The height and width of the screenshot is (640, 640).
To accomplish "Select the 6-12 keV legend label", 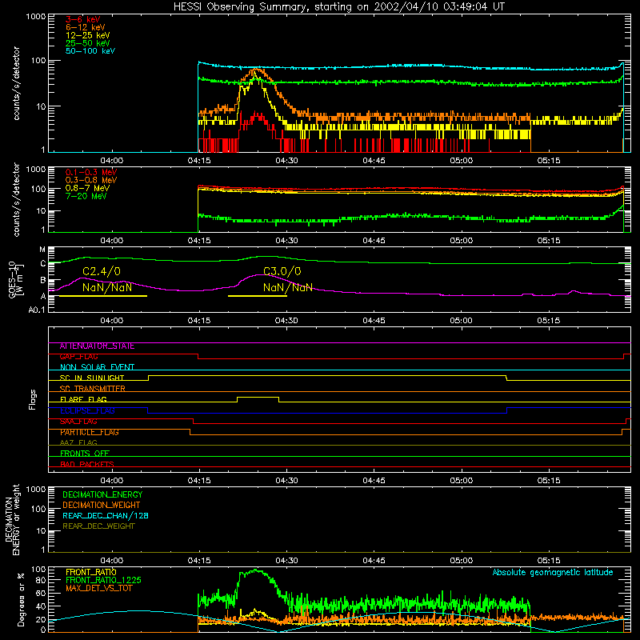I will tap(86, 27).
